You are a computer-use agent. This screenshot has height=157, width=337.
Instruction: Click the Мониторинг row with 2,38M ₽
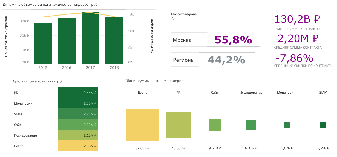[x=78, y=103]
